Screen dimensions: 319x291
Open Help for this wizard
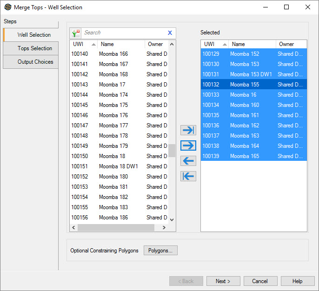tap(298, 281)
